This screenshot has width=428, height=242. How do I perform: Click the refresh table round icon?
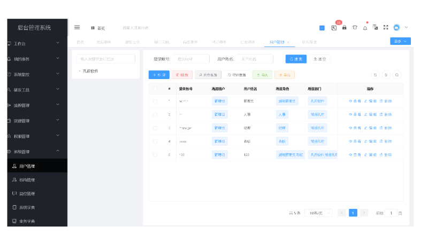click(x=376, y=75)
